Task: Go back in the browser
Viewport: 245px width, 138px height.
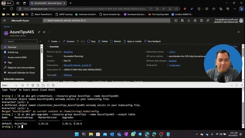Action: tap(4, 9)
